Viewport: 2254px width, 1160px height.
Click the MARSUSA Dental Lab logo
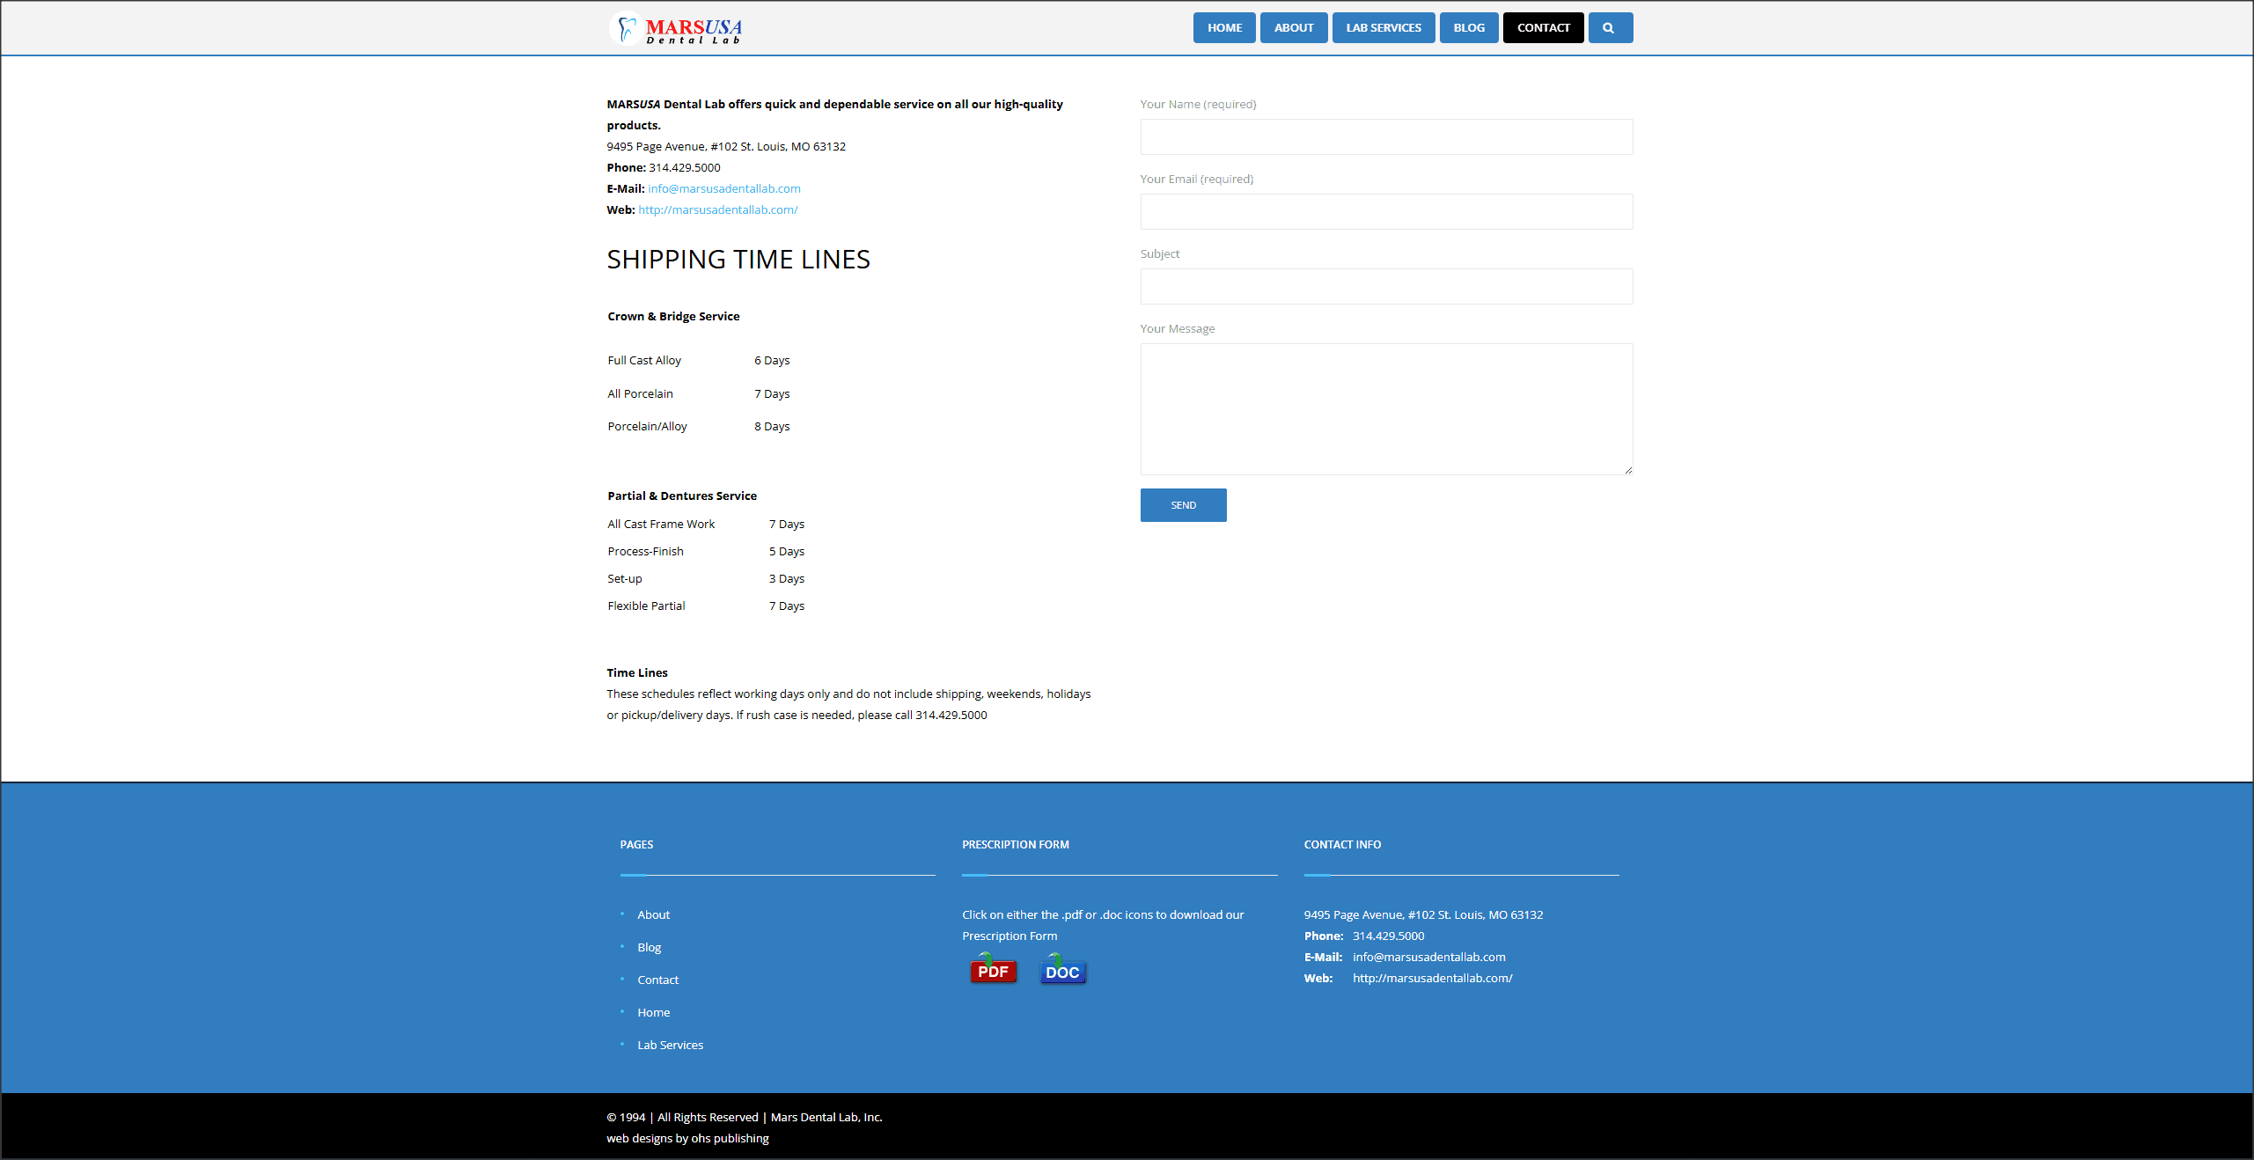click(676, 28)
